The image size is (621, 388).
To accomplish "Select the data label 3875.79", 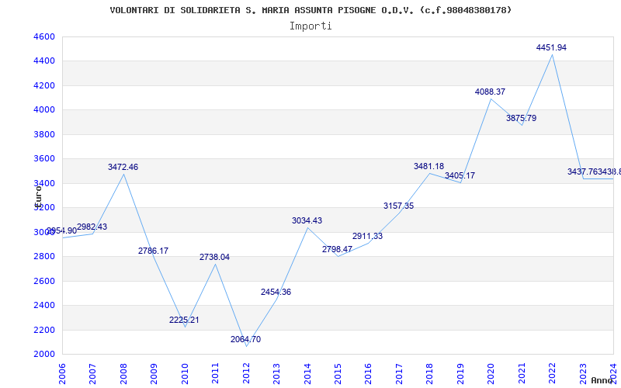I will coord(521,118).
